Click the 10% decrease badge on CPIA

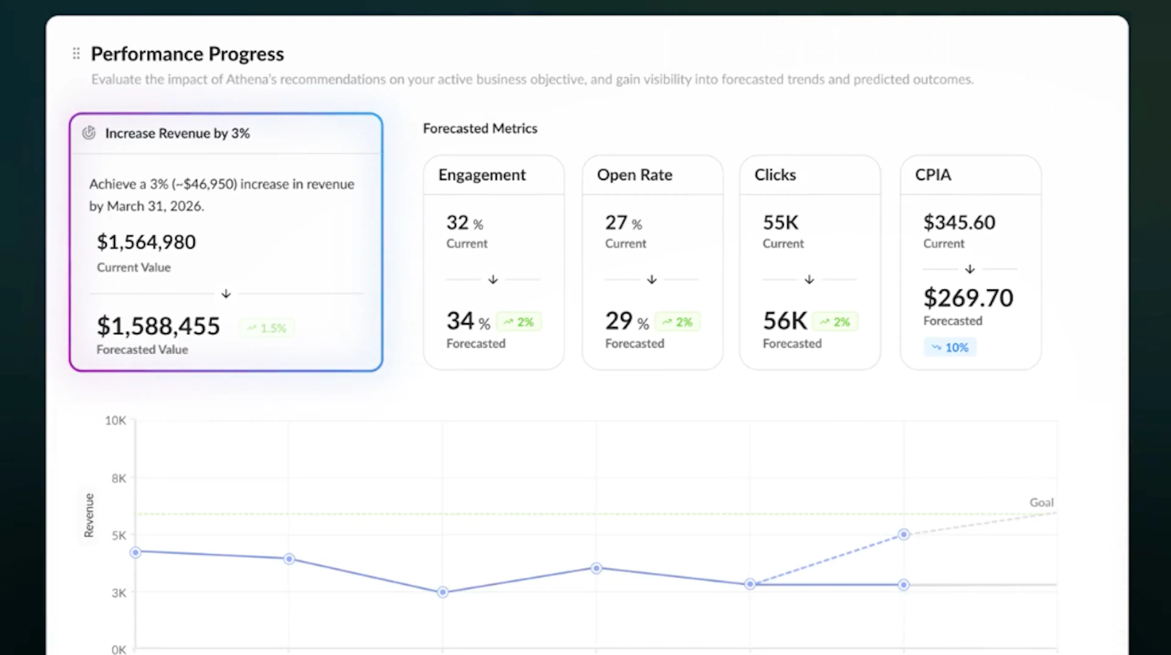(x=950, y=347)
